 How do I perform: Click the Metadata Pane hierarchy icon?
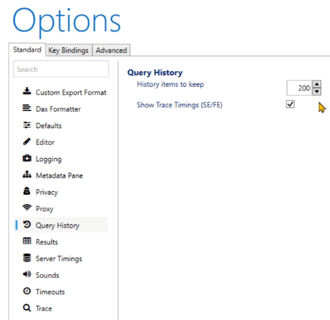(x=27, y=174)
